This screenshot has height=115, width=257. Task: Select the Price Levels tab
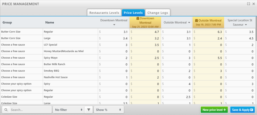(x=133, y=13)
